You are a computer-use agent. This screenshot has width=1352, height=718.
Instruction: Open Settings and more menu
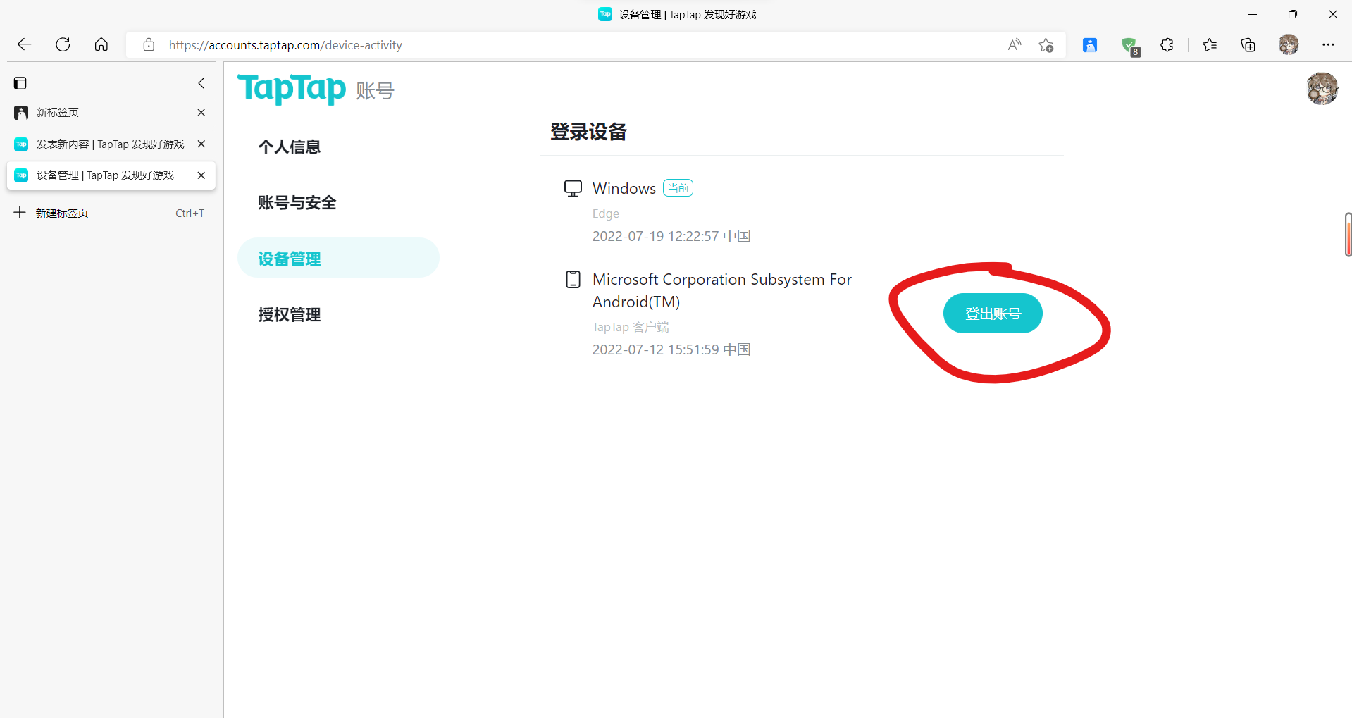coord(1328,44)
